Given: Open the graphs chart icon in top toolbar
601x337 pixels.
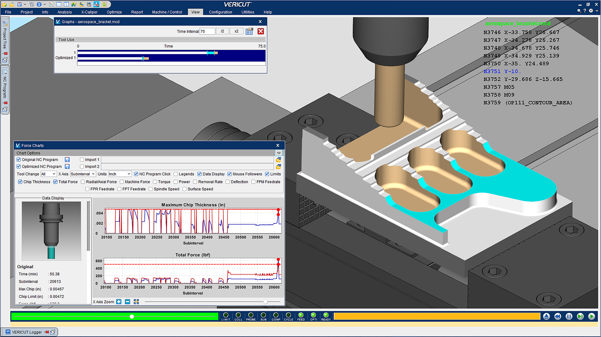Looking at the screenshot, I should point(51,4).
